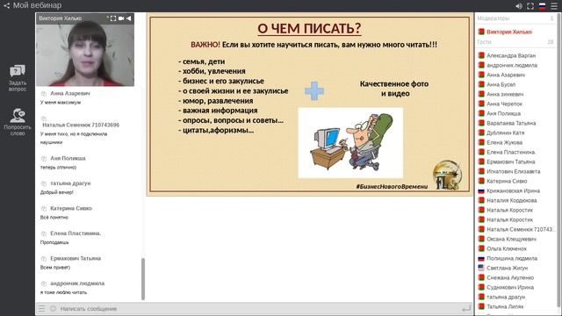This screenshot has height=316, width=562.
Task: Click the icon beside Анна Азаревич's chat message
Action: (x=44, y=94)
